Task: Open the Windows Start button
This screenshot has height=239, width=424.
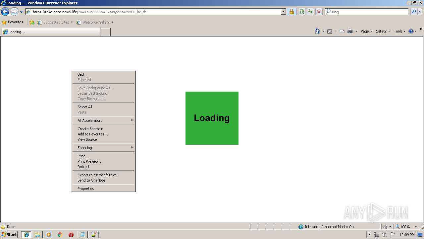Action: [x=9, y=235]
